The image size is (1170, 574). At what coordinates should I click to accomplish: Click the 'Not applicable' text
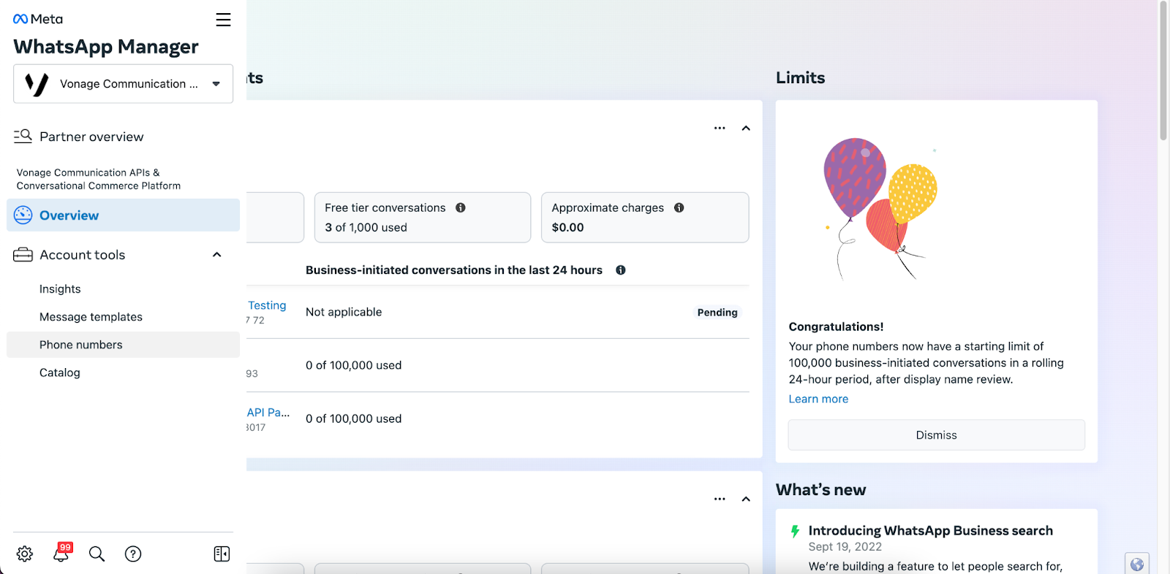click(x=344, y=312)
